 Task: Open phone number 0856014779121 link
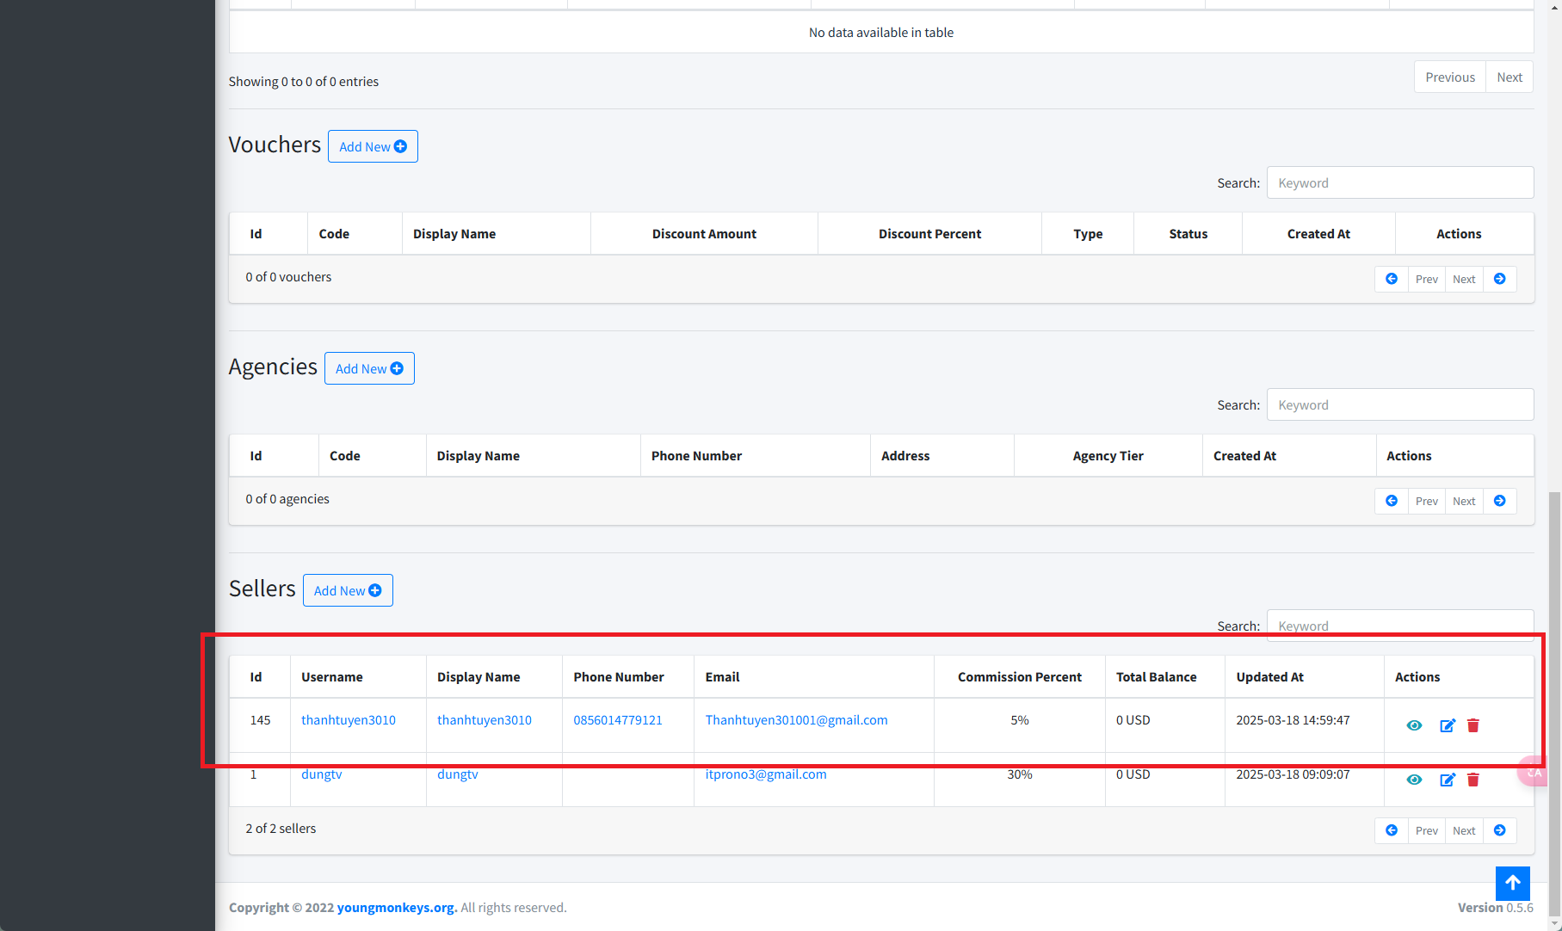[x=618, y=720]
